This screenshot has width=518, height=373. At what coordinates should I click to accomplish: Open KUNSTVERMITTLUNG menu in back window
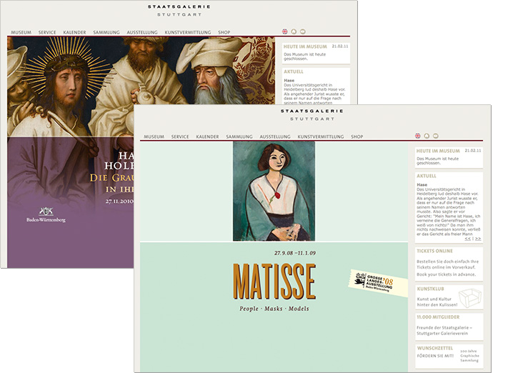pos(188,32)
